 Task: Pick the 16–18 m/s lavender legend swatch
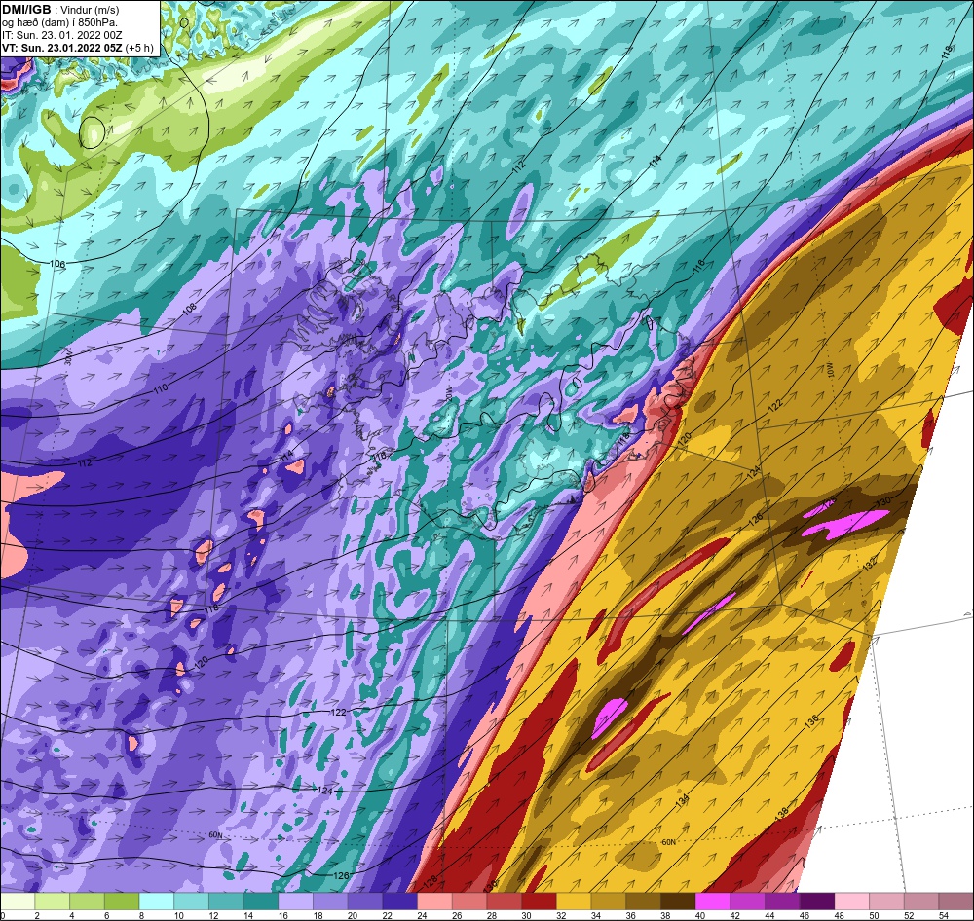point(296,902)
